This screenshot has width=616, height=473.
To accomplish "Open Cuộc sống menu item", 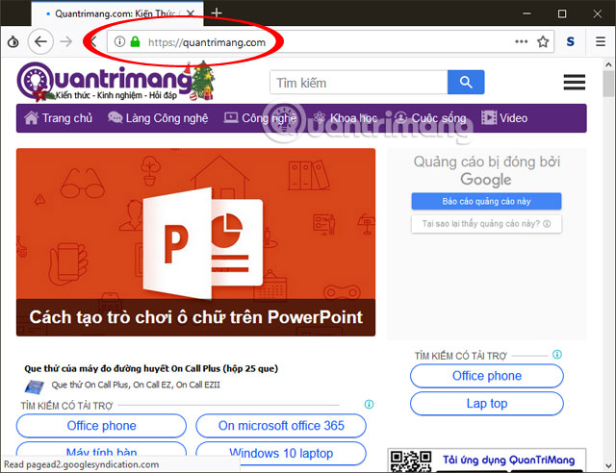I will tap(430, 117).
